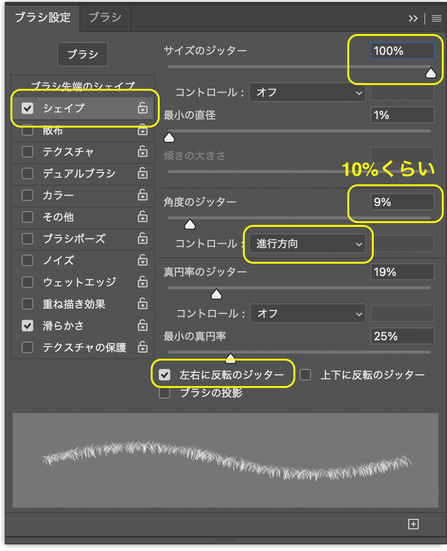Enable the 重ね描き効果 checkbox
This screenshot has height=551, width=447.
tap(27, 304)
